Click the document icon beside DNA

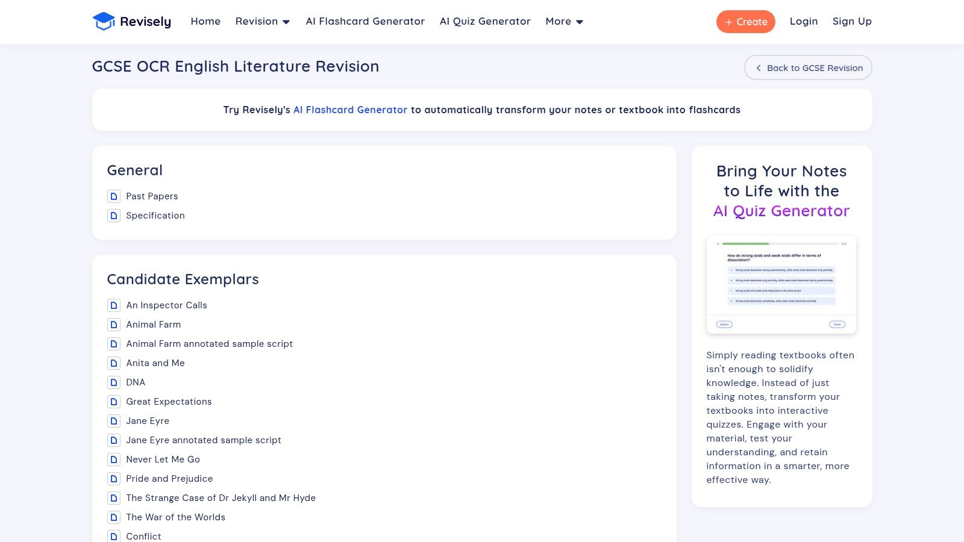(x=114, y=382)
